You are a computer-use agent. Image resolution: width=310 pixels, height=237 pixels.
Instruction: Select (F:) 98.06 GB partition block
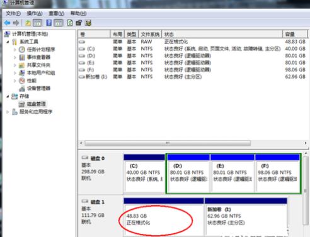click(277, 173)
